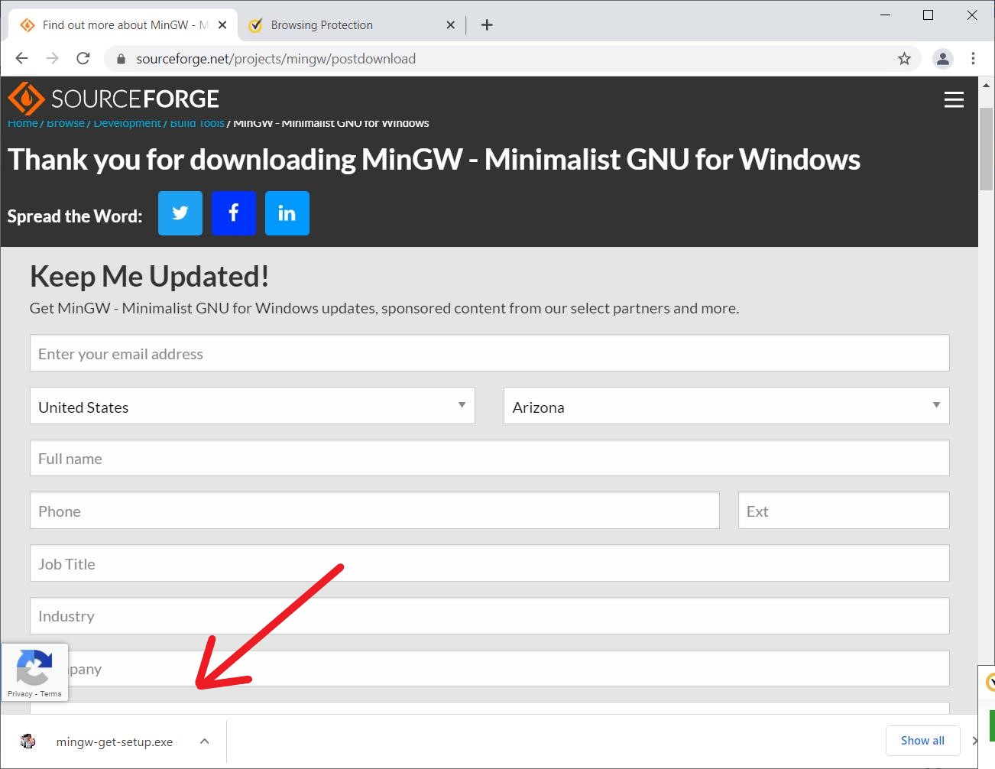Screen dimensions: 995x769
Task: Go forward in browser history
Action: pyautogui.click(x=52, y=59)
